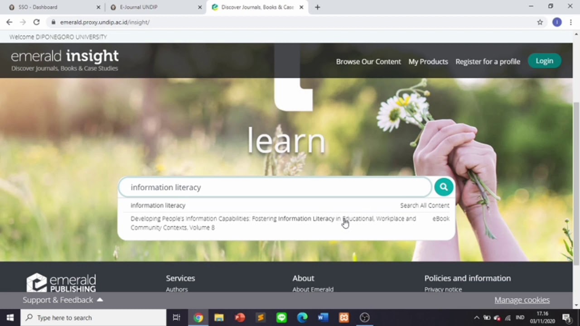The image size is (580, 326).
Task: Click the tray icon left of network
Action: coord(497,317)
